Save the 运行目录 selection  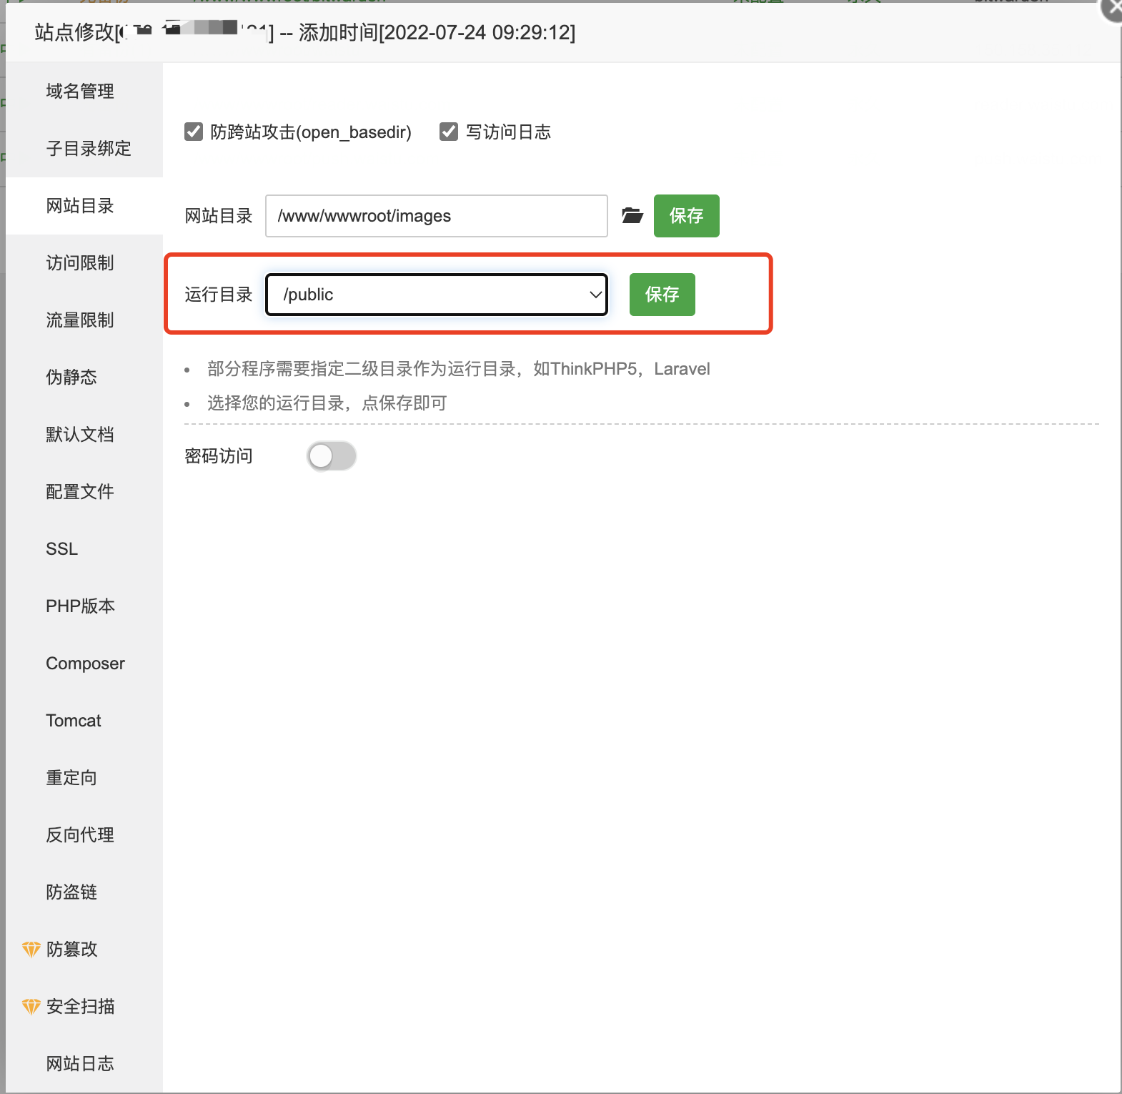662,295
